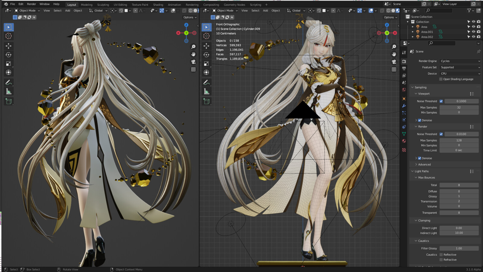
Task: Select the Rotate tool in right viewport
Action: (206, 55)
